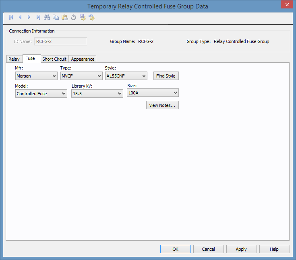Screen dimensions: 296x260
Task: Open the Type dropdown showing MVCF
Action: point(81,76)
